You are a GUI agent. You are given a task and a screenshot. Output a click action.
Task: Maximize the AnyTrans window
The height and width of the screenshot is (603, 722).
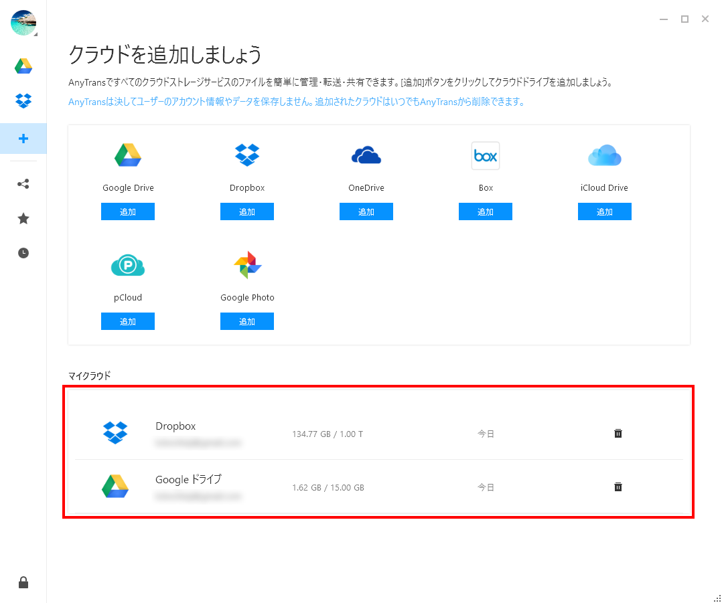684,19
